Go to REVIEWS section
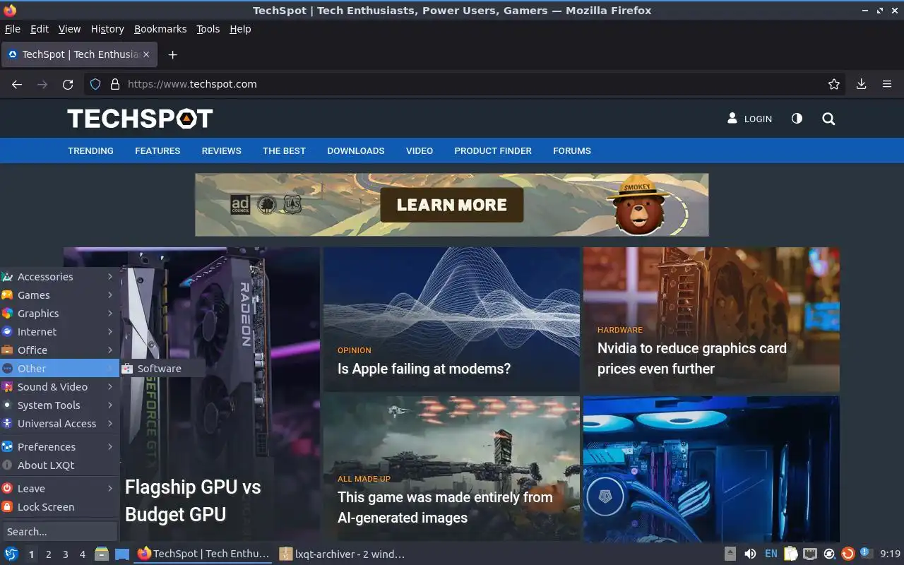The width and height of the screenshot is (904, 565). pos(222,151)
